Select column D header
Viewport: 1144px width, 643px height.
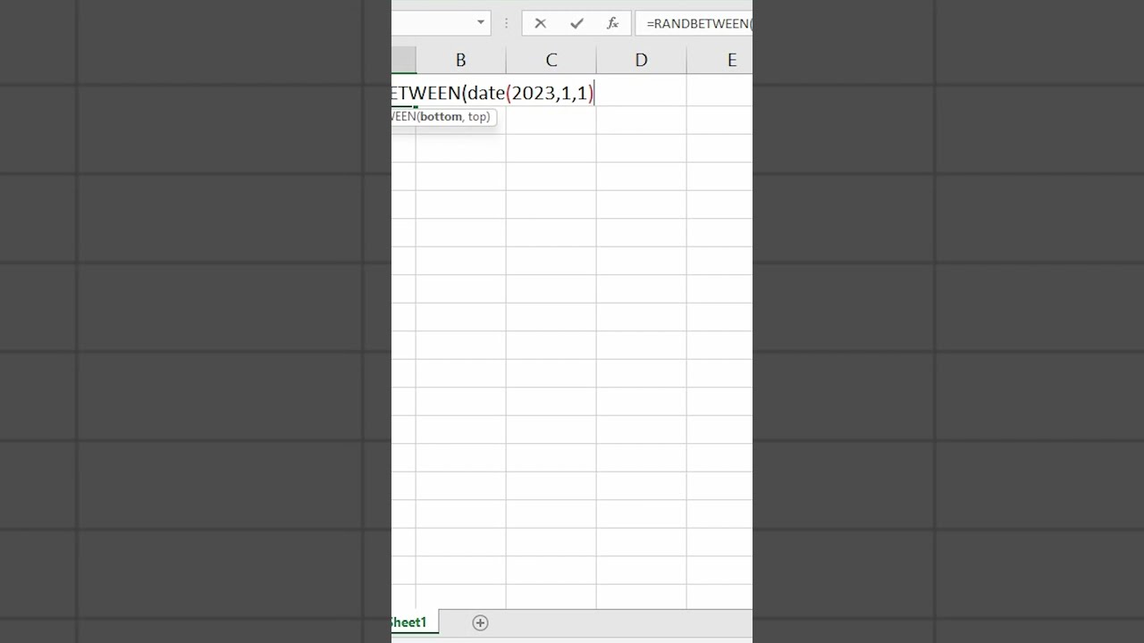tap(641, 60)
